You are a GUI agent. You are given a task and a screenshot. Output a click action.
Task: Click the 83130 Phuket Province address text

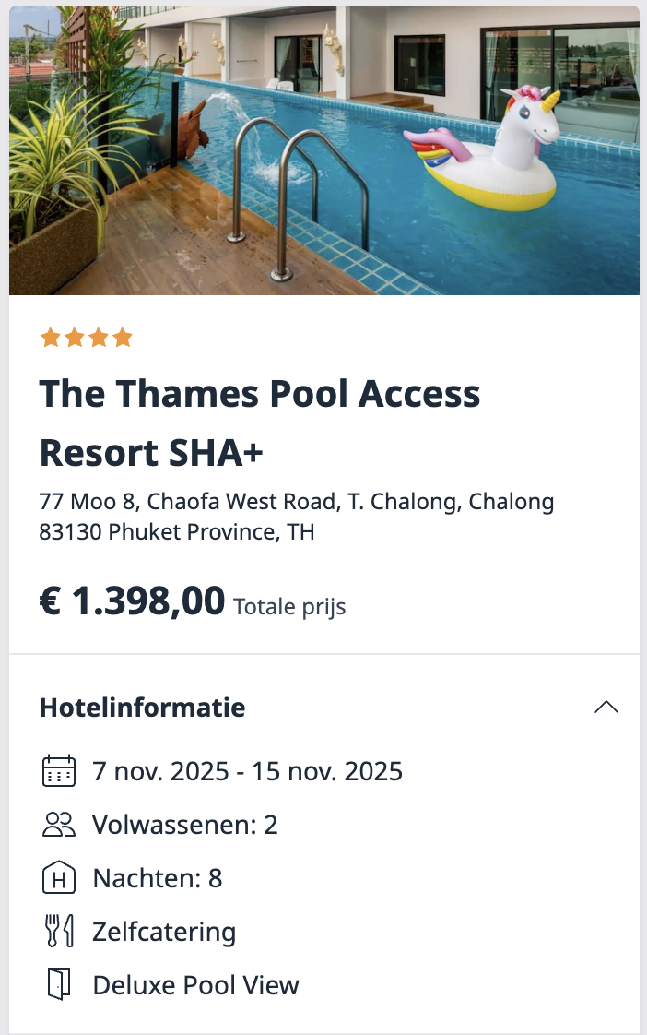click(177, 532)
